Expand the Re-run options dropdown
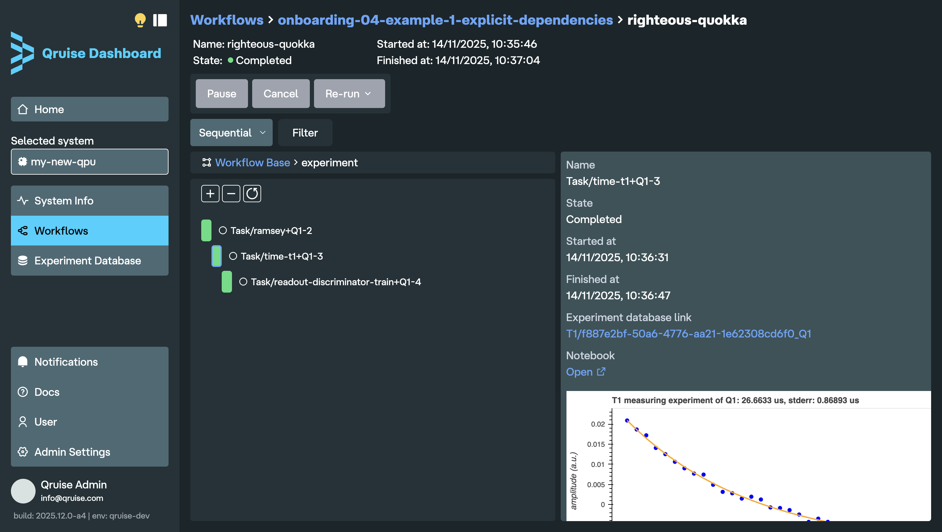The width and height of the screenshot is (942, 532). tap(349, 93)
